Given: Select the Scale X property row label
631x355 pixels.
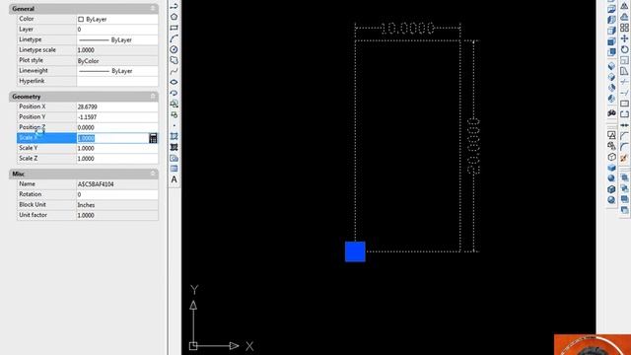Looking at the screenshot, I should (x=46, y=138).
